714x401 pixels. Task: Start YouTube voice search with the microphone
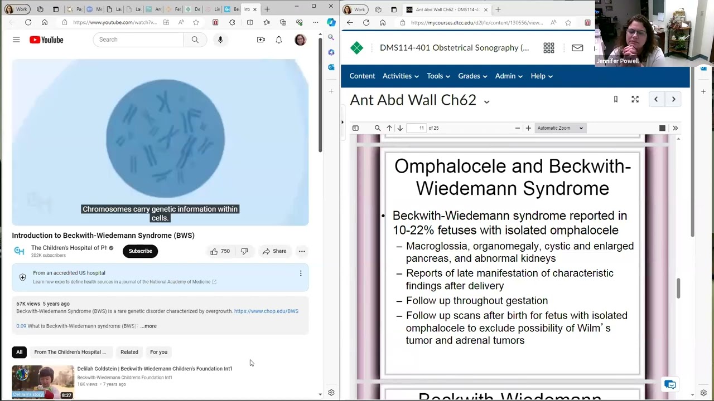[x=220, y=40]
